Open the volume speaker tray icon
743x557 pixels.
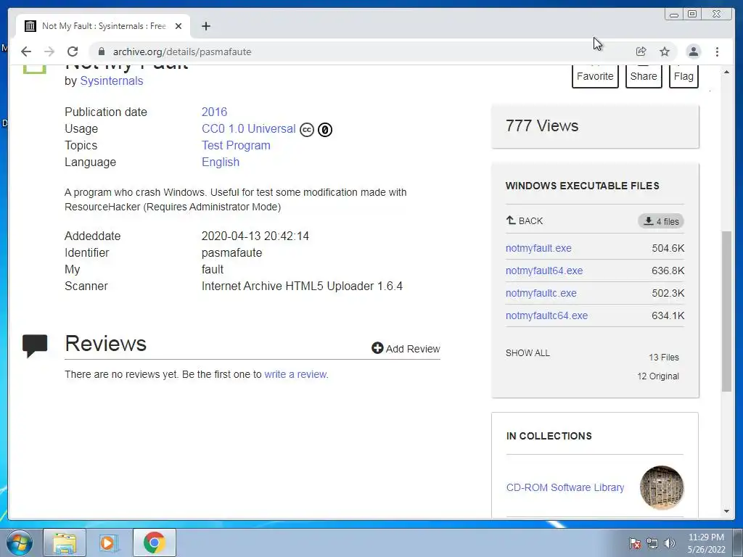670,543
